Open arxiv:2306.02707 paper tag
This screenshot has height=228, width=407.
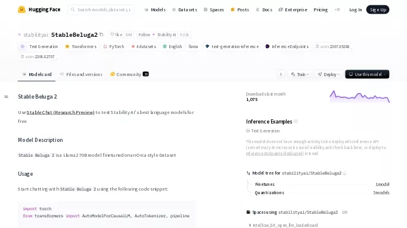(38, 56)
